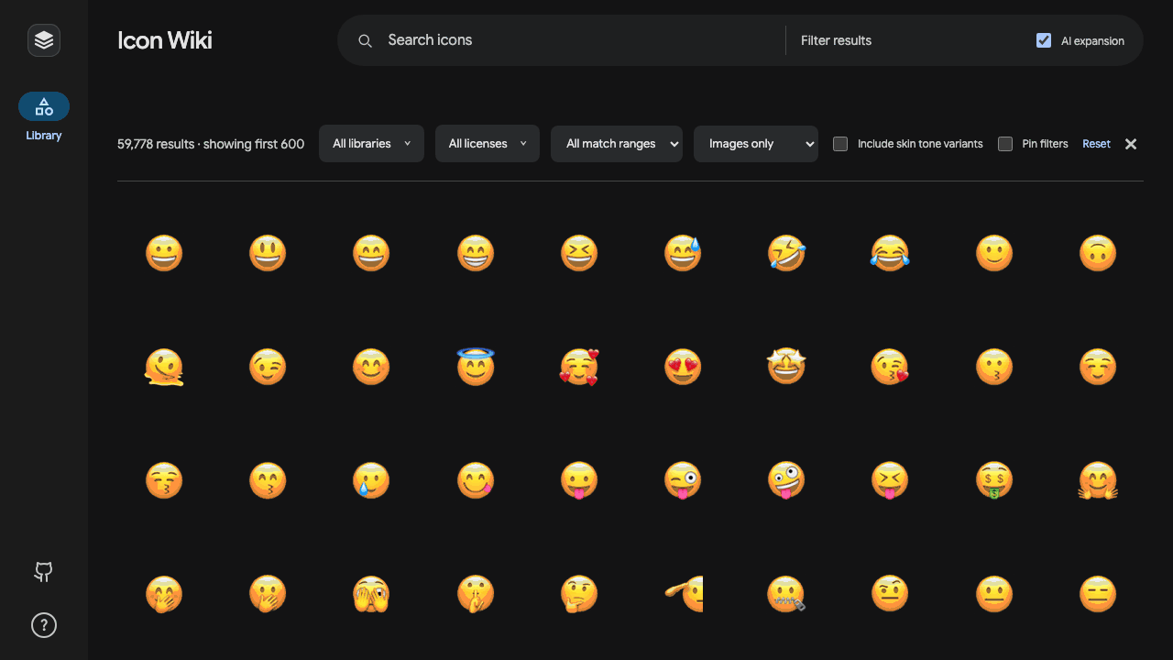Open the All libraries dropdown

(x=371, y=144)
